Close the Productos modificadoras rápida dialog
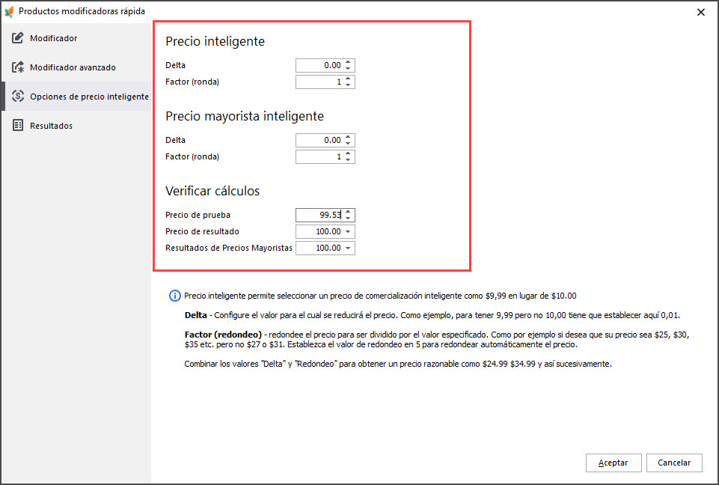This screenshot has height=485, width=719. click(x=700, y=13)
